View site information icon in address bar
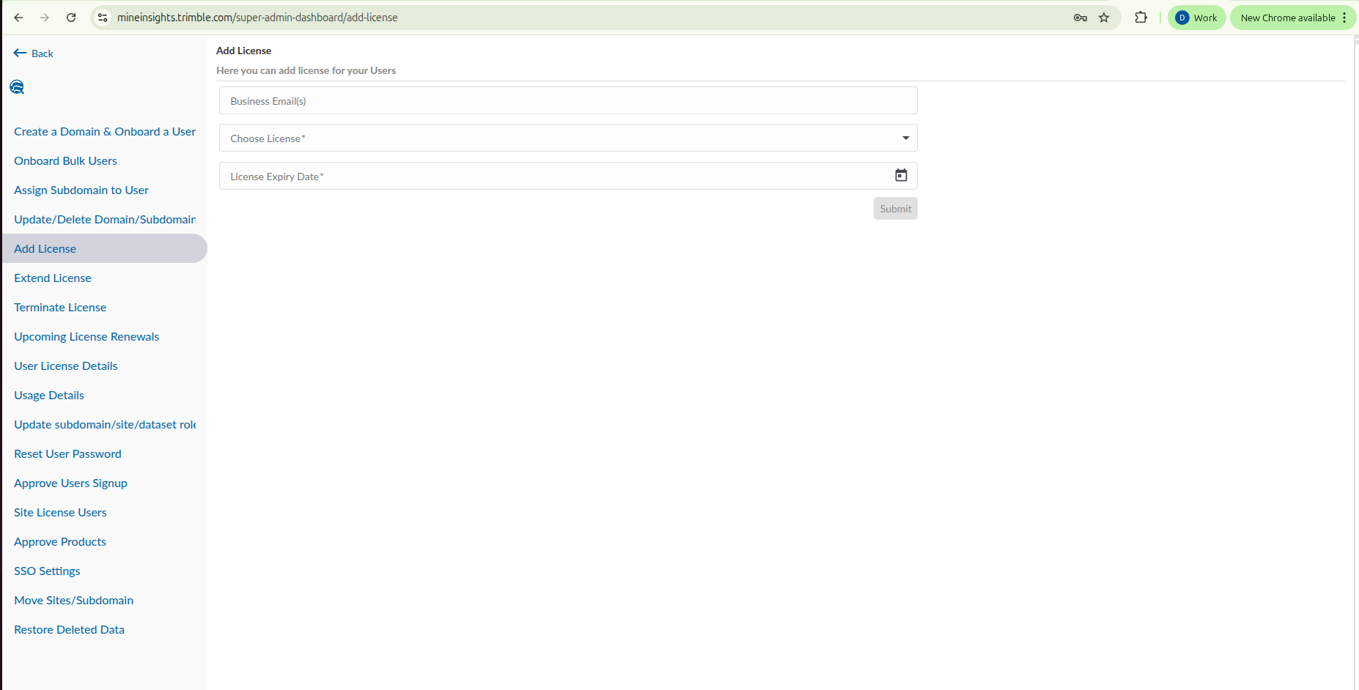 pyautogui.click(x=103, y=18)
